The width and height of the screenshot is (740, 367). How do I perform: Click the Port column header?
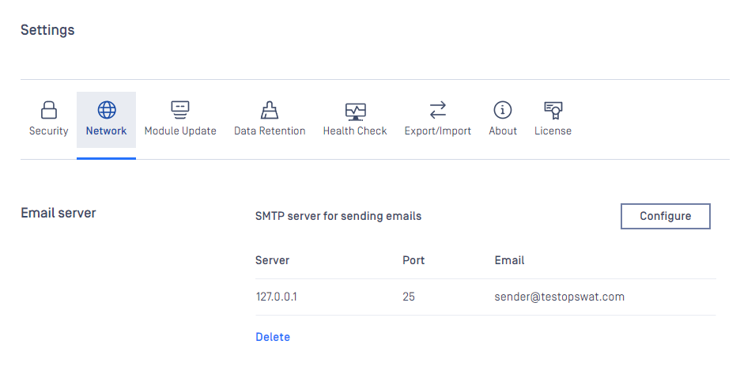413,260
